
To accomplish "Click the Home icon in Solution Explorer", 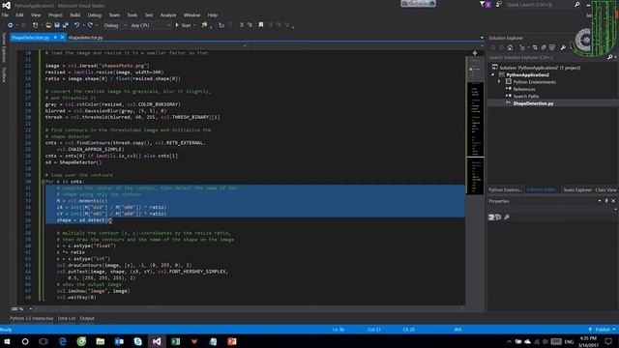I will [x=510, y=47].
